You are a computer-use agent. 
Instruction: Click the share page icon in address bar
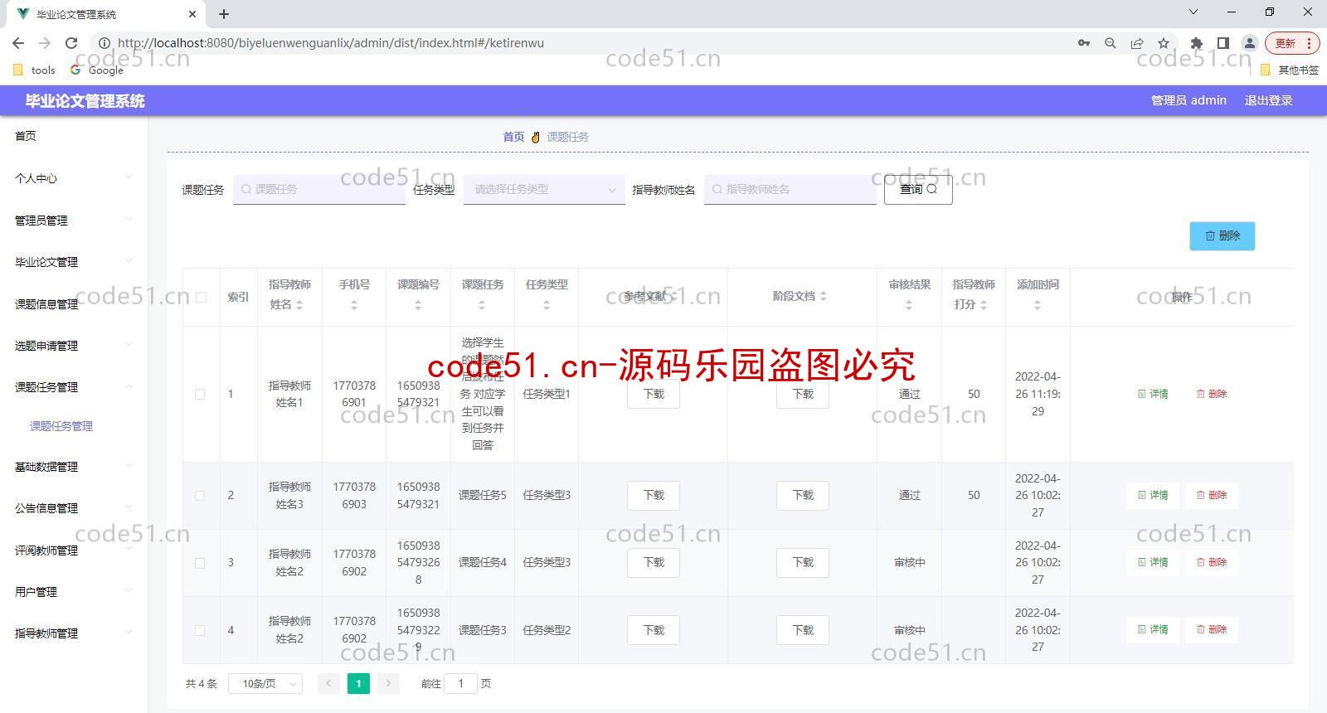(1137, 43)
